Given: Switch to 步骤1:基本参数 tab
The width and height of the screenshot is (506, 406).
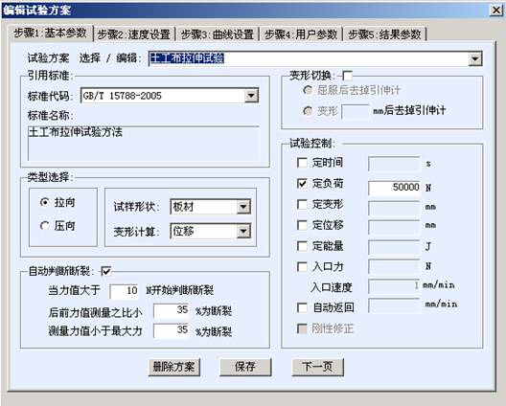Looking at the screenshot, I should tap(50, 34).
